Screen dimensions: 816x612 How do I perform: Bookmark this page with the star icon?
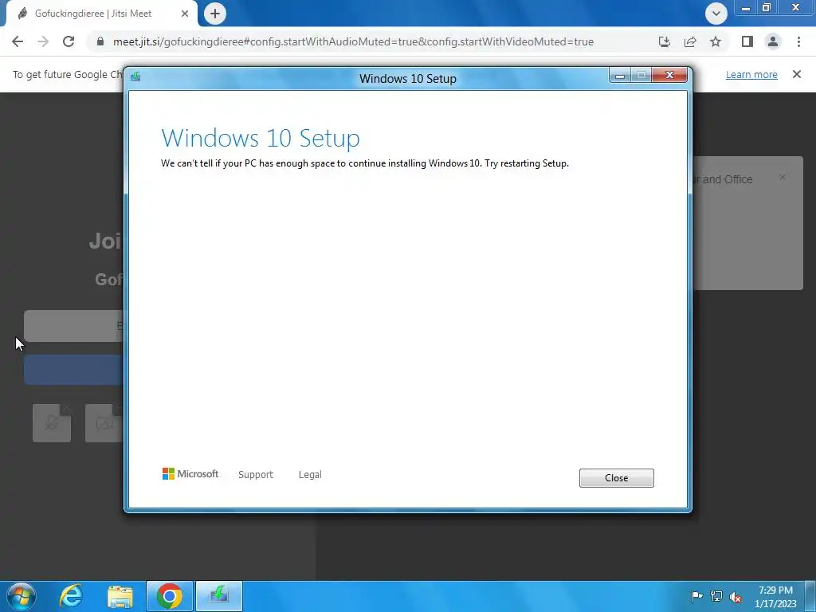(x=716, y=41)
